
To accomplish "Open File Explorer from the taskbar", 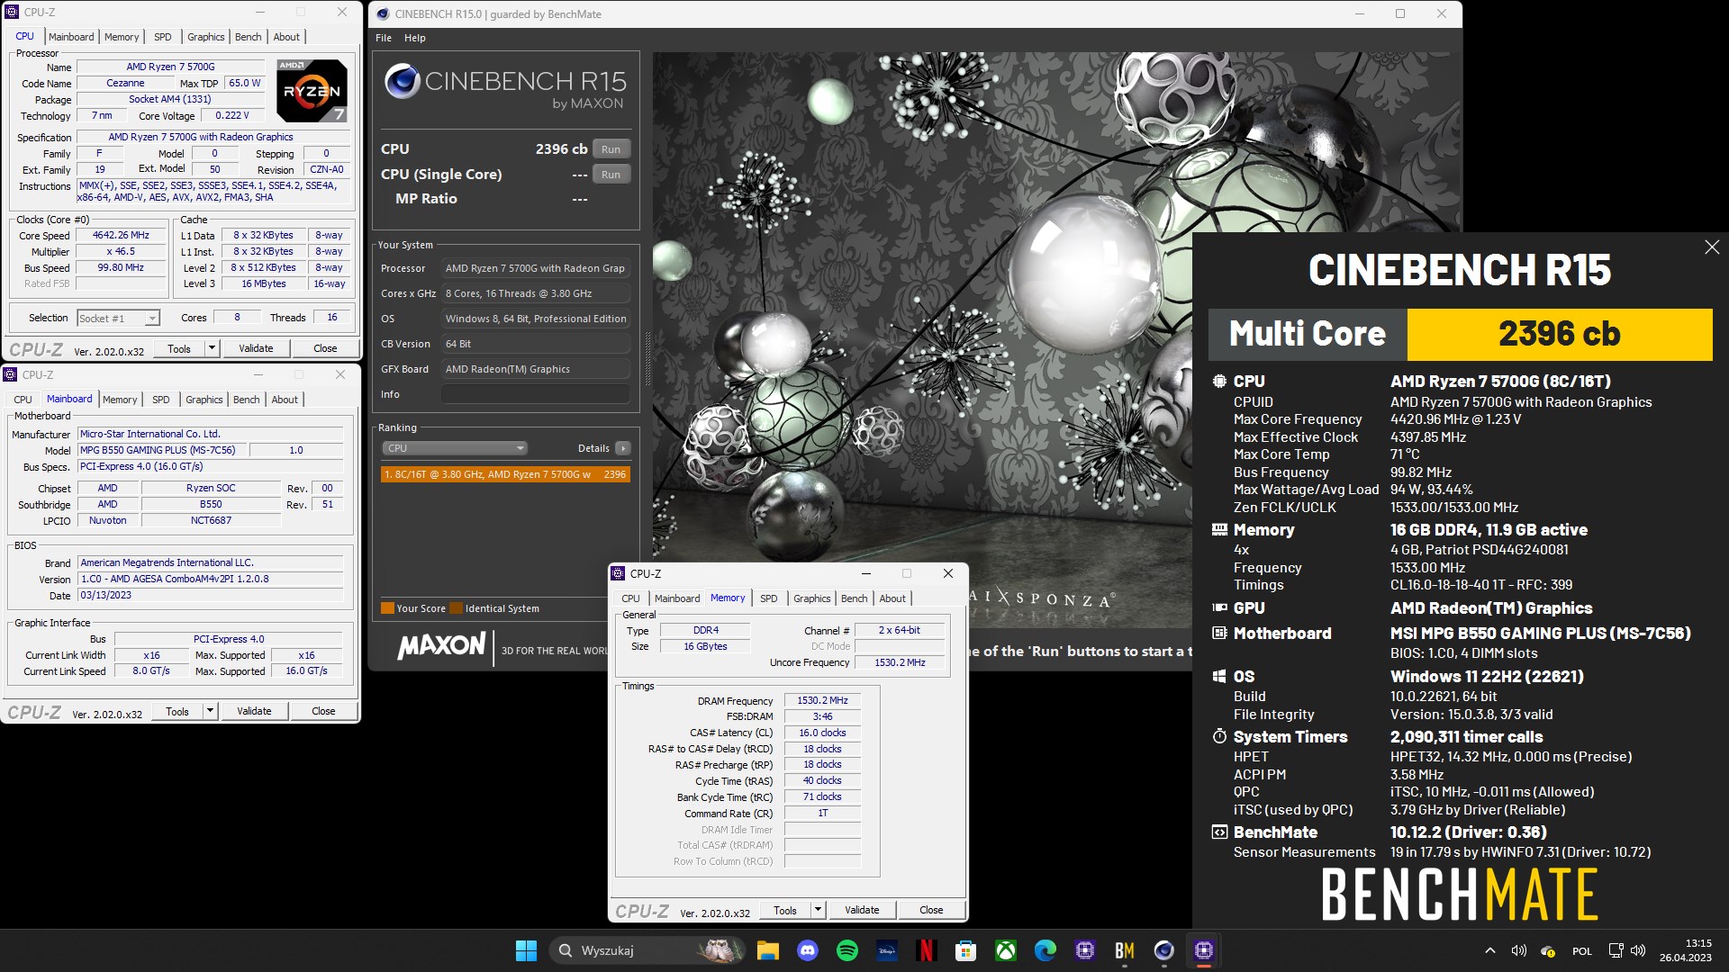I will tap(767, 950).
